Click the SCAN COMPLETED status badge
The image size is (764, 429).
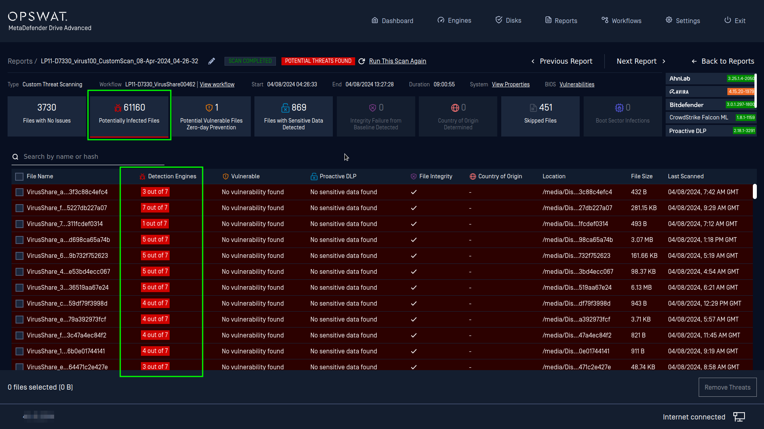click(250, 61)
